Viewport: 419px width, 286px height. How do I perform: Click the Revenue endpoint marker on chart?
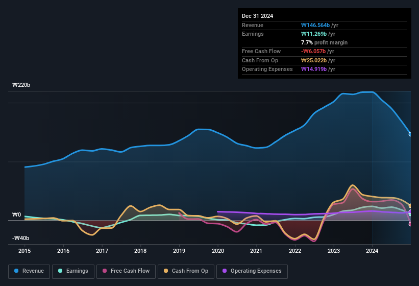coord(410,134)
